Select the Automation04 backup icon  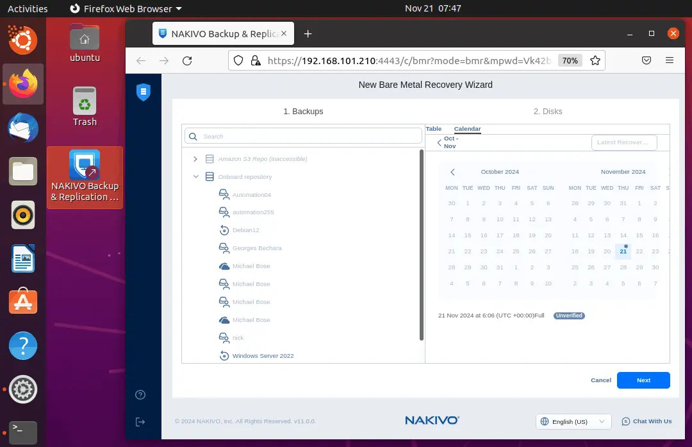[224, 194]
